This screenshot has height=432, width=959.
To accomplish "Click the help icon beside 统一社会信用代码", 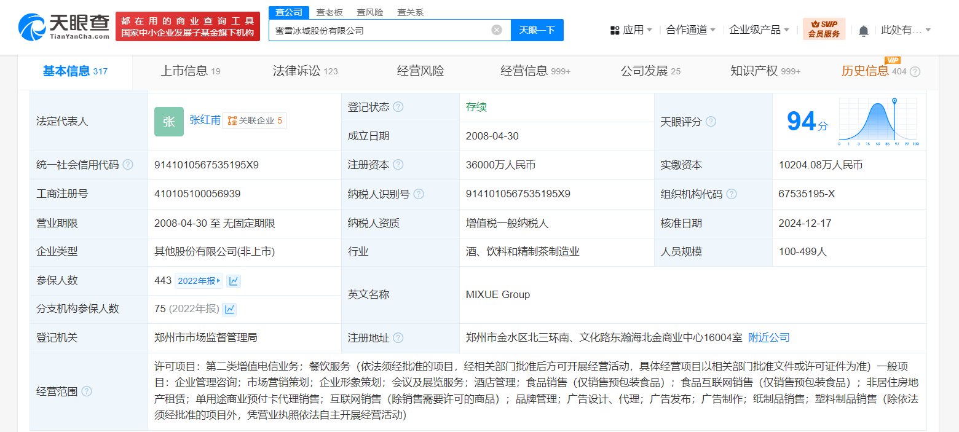I will point(128,165).
